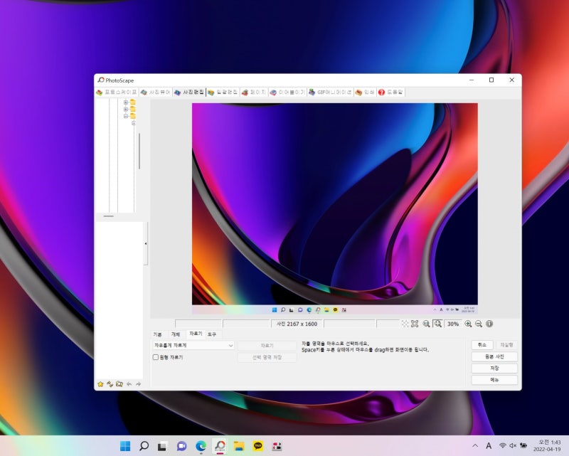Open the 이어붙이기 combine tab

(x=287, y=92)
